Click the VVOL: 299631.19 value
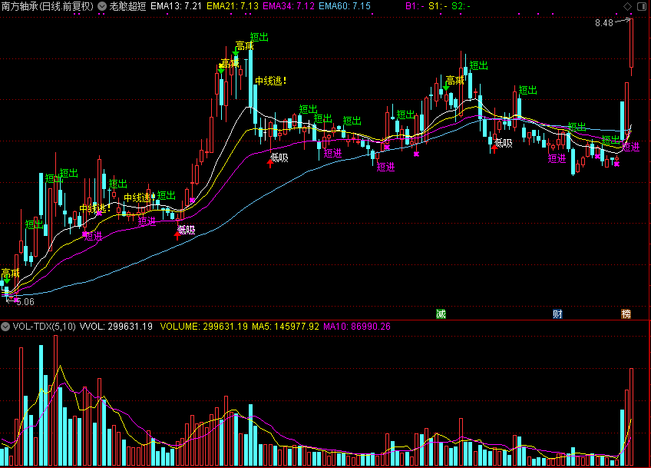The image size is (651, 468). point(116,327)
